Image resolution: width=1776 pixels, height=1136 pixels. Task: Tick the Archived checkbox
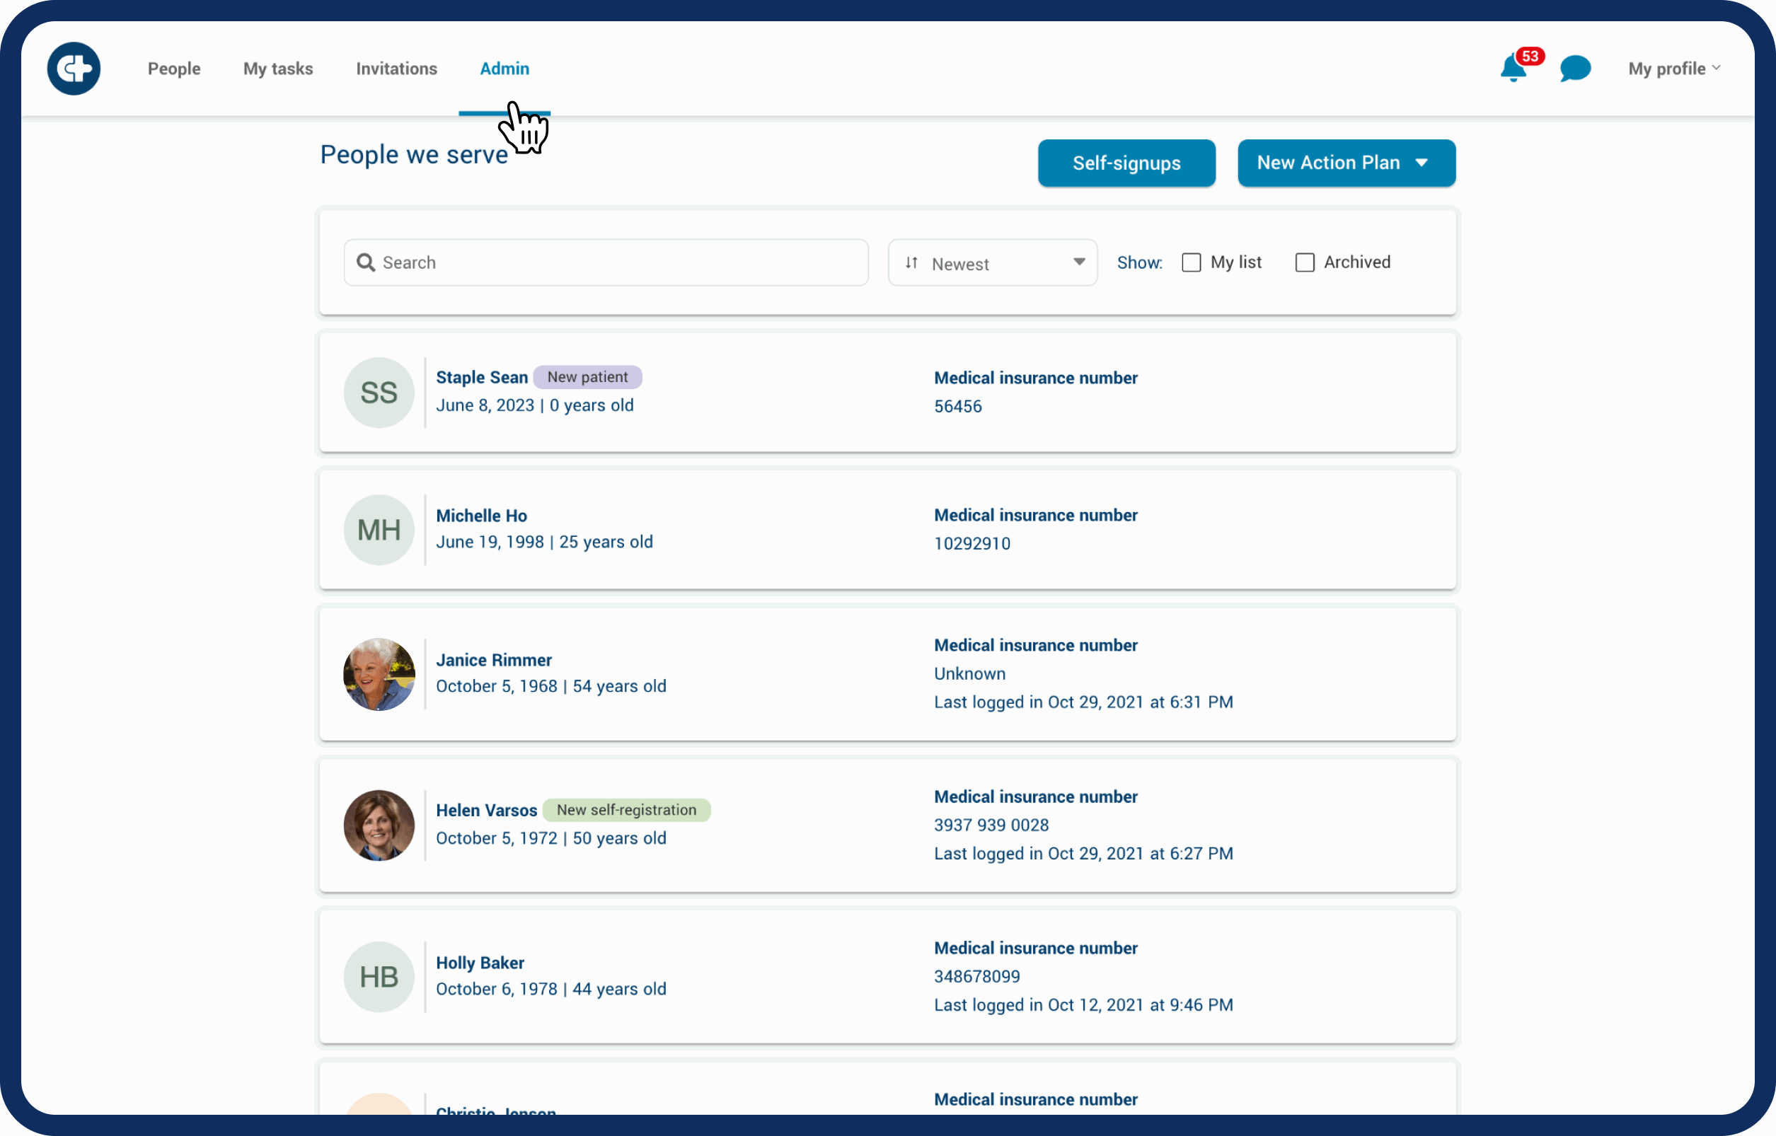pyautogui.click(x=1304, y=262)
